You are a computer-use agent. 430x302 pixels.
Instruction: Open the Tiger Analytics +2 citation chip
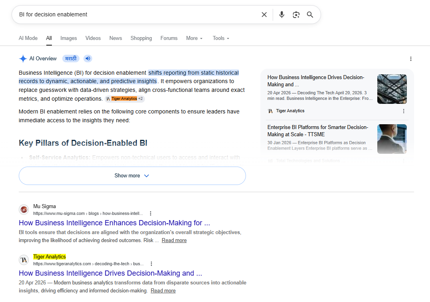[x=125, y=99]
